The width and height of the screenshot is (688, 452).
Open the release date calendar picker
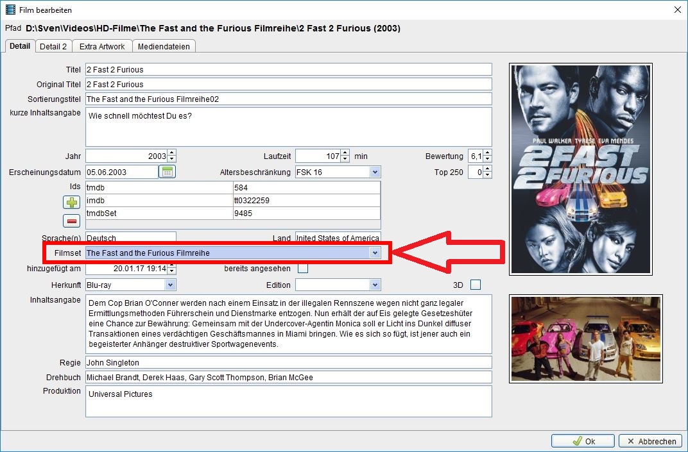167,172
